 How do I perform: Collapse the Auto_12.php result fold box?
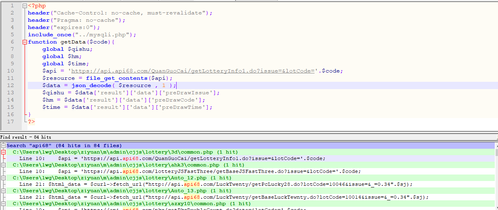tap(3, 178)
